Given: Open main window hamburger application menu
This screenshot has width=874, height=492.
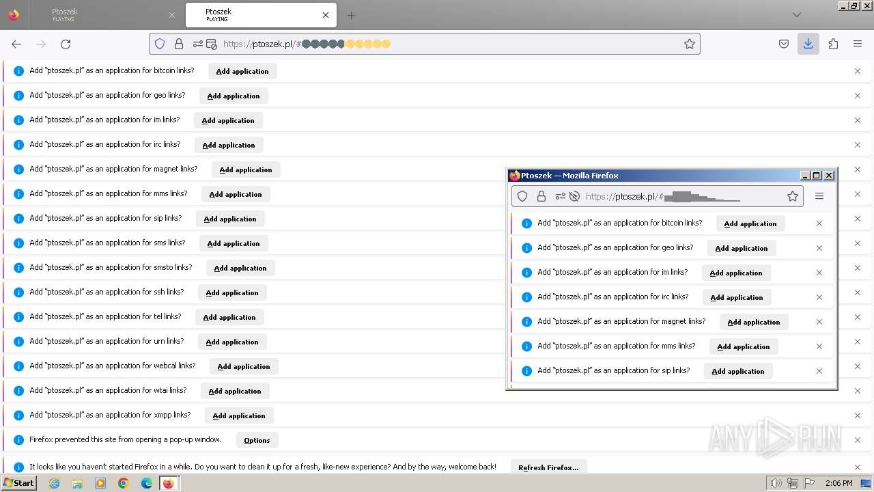Looking at the screenshot, I should pos(858,44).
